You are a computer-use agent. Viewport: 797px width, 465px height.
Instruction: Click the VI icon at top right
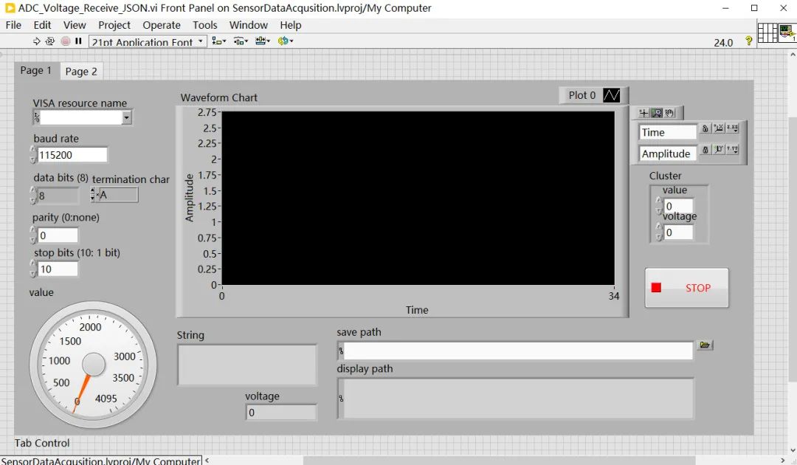click(x=787, y=33)
